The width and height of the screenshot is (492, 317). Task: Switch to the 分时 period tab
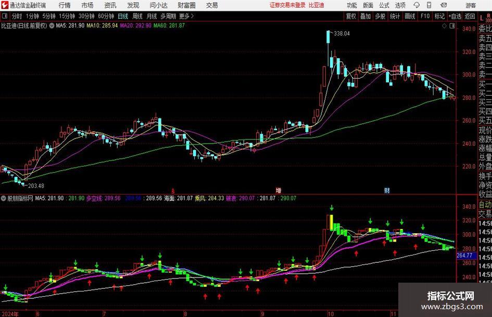[17, 16]
